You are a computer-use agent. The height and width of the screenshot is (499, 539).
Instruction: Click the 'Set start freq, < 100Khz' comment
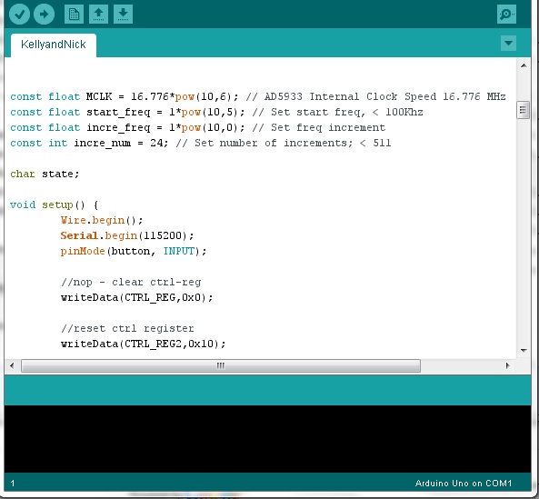(x=347, y=113)
